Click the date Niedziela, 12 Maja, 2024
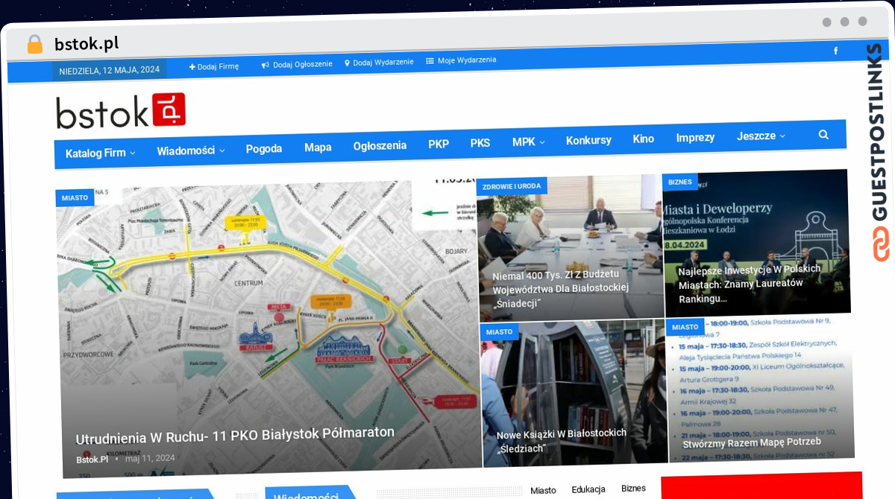 click(109, 70)
